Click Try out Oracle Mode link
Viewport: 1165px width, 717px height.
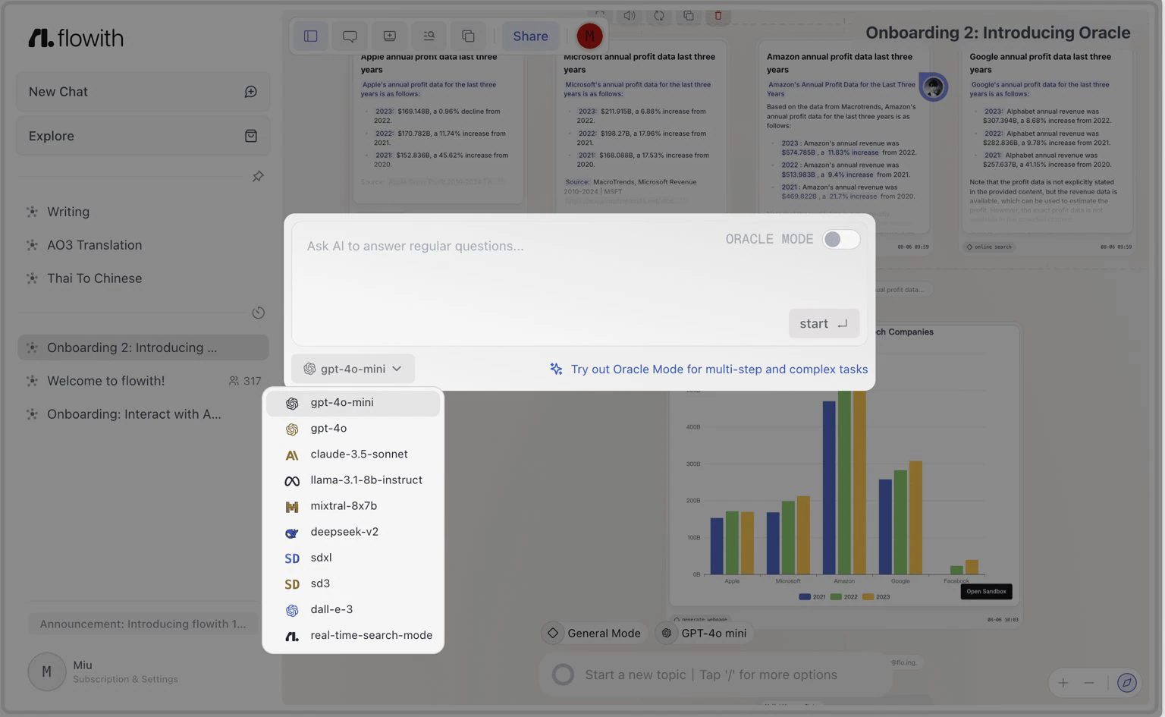tap(718, 369)
